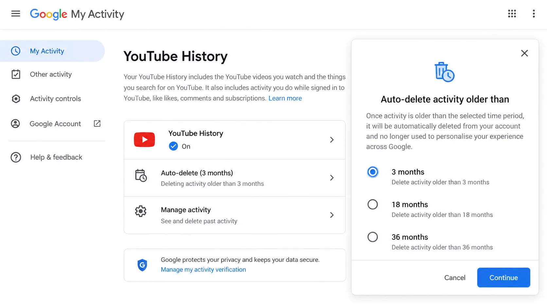Follow the Learn more link
This screenshot has width=547, height=308.
pyautogui.click(x=285, y=98)
